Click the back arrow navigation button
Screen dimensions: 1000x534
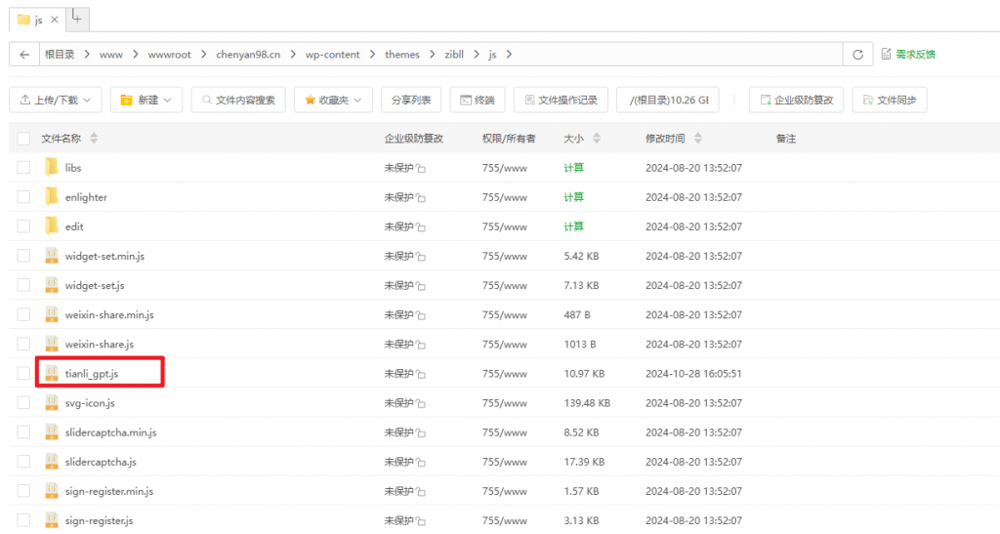point(24,55)
